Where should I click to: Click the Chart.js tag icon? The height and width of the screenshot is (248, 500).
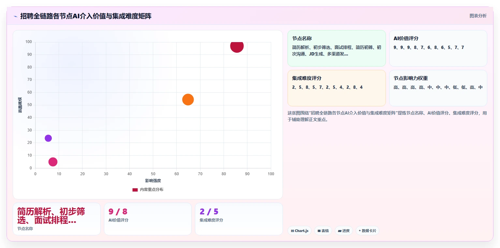click(292, 231)
